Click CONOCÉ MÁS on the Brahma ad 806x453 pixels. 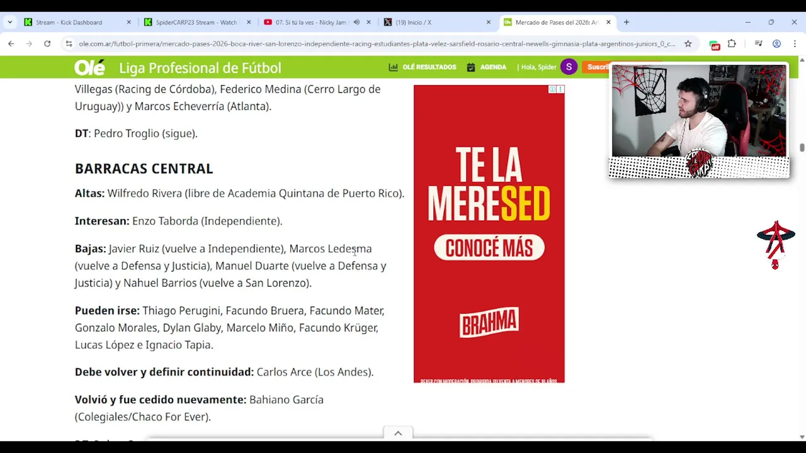coord(489,247)
